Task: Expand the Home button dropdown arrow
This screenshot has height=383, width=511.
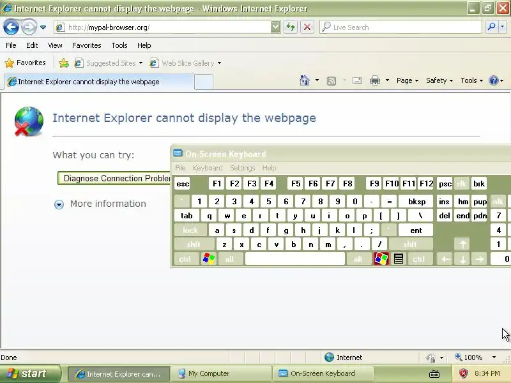Action: point(317,80)
